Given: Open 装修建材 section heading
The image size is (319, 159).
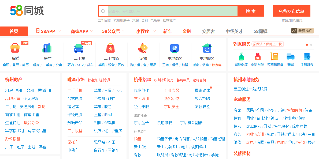Looking at the screenshot, I should pyautogui.click(x=242, y=153).
